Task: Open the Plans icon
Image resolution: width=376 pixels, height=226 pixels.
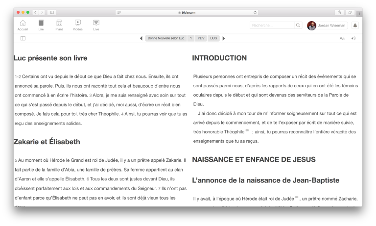Action: 59,25
